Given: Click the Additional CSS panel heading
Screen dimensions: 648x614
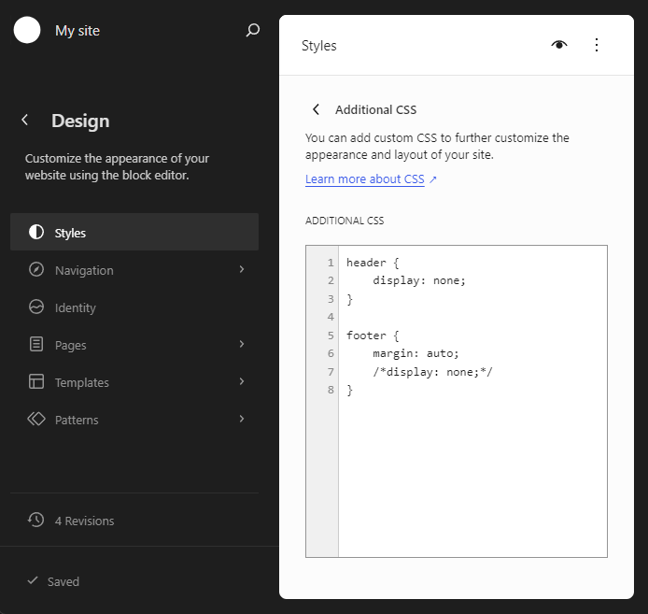Looking at the screenshot, I should click(x=375, y=109).
